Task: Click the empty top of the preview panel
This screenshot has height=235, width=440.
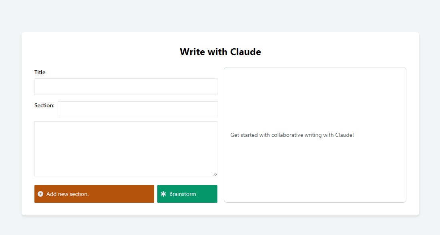Action: point(315,88)
